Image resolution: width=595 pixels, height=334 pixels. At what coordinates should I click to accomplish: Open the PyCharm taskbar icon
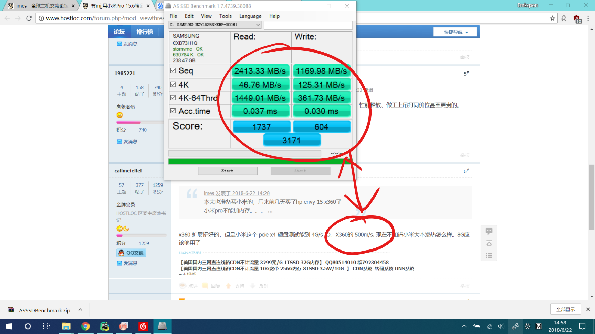pos(105,326)
